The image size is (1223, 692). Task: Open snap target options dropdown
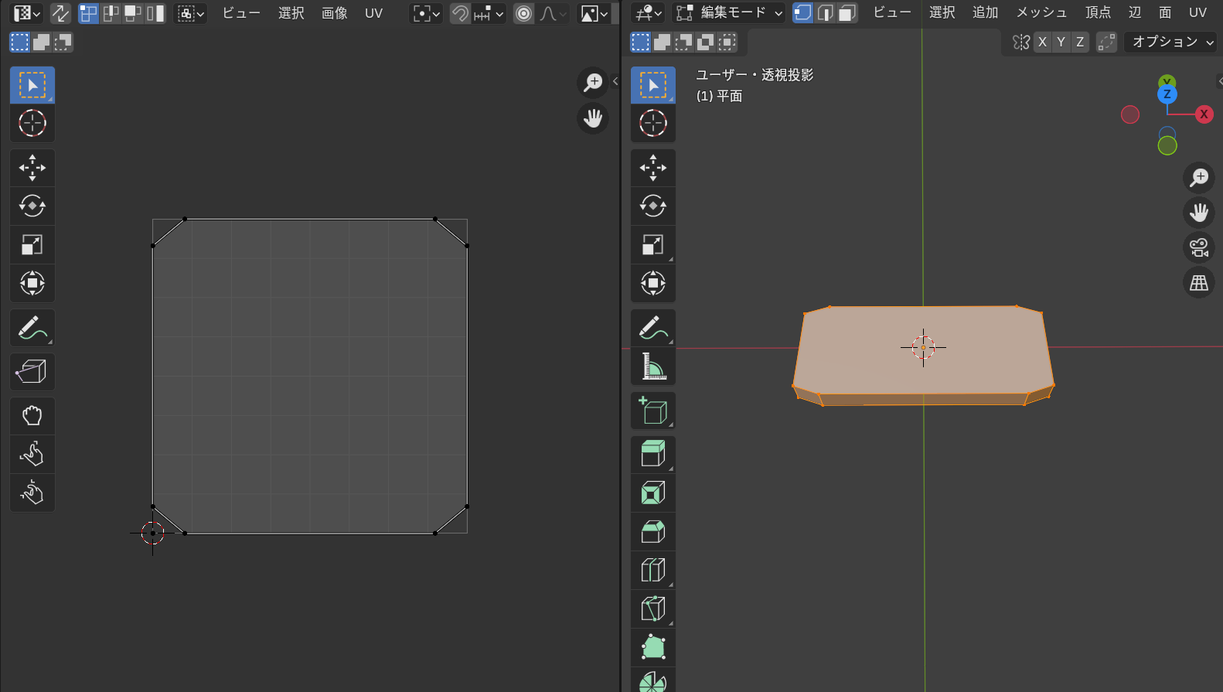tap(489, 13)
